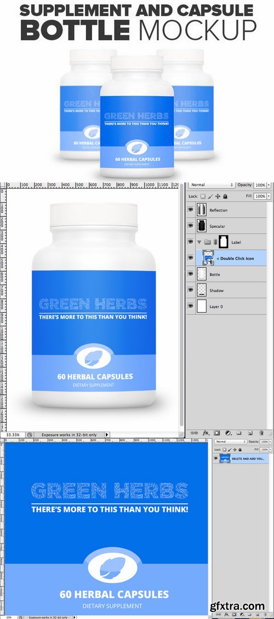Open the Normal blend mode dropdown in the label document panel

pyautogui.click(x=231, y=442)
